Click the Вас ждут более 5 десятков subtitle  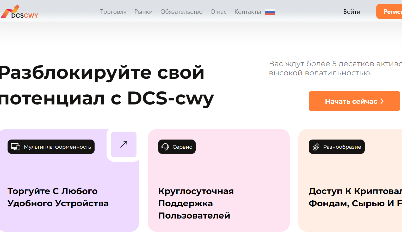point(335,68)
